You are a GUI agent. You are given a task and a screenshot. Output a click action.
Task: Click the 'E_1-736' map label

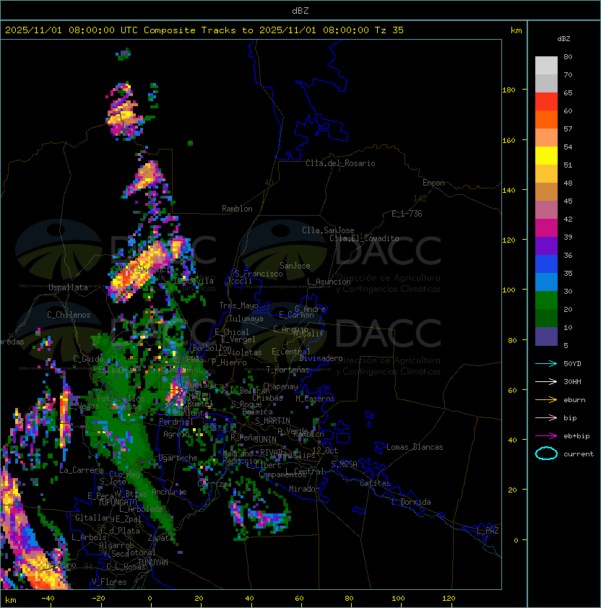407,214
